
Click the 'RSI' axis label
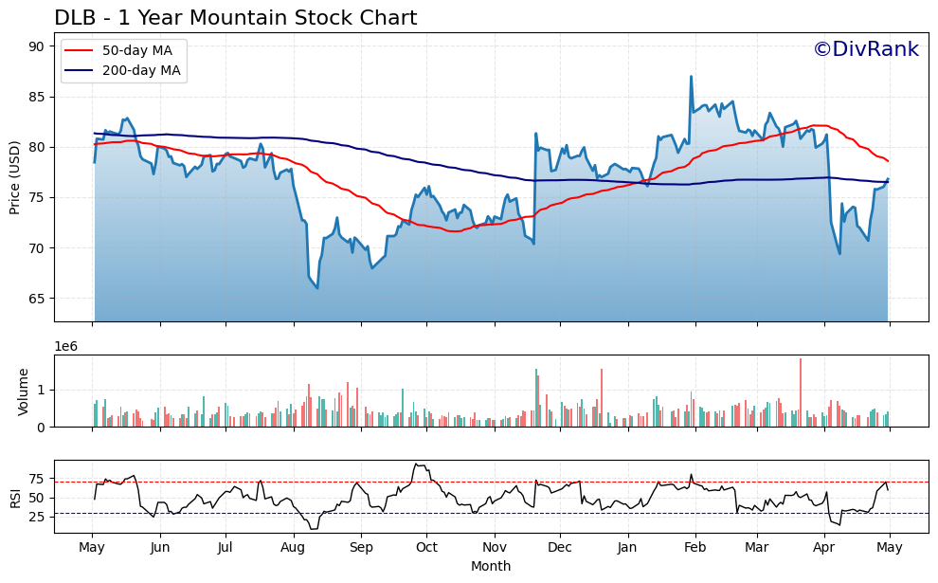15,498
